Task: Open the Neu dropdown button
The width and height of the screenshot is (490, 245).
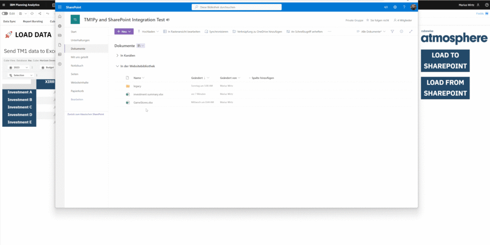Action: click(124, 31)
